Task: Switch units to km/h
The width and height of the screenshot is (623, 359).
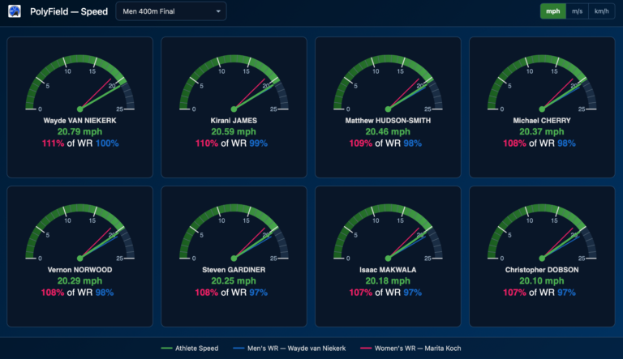Action: [601, 11]
